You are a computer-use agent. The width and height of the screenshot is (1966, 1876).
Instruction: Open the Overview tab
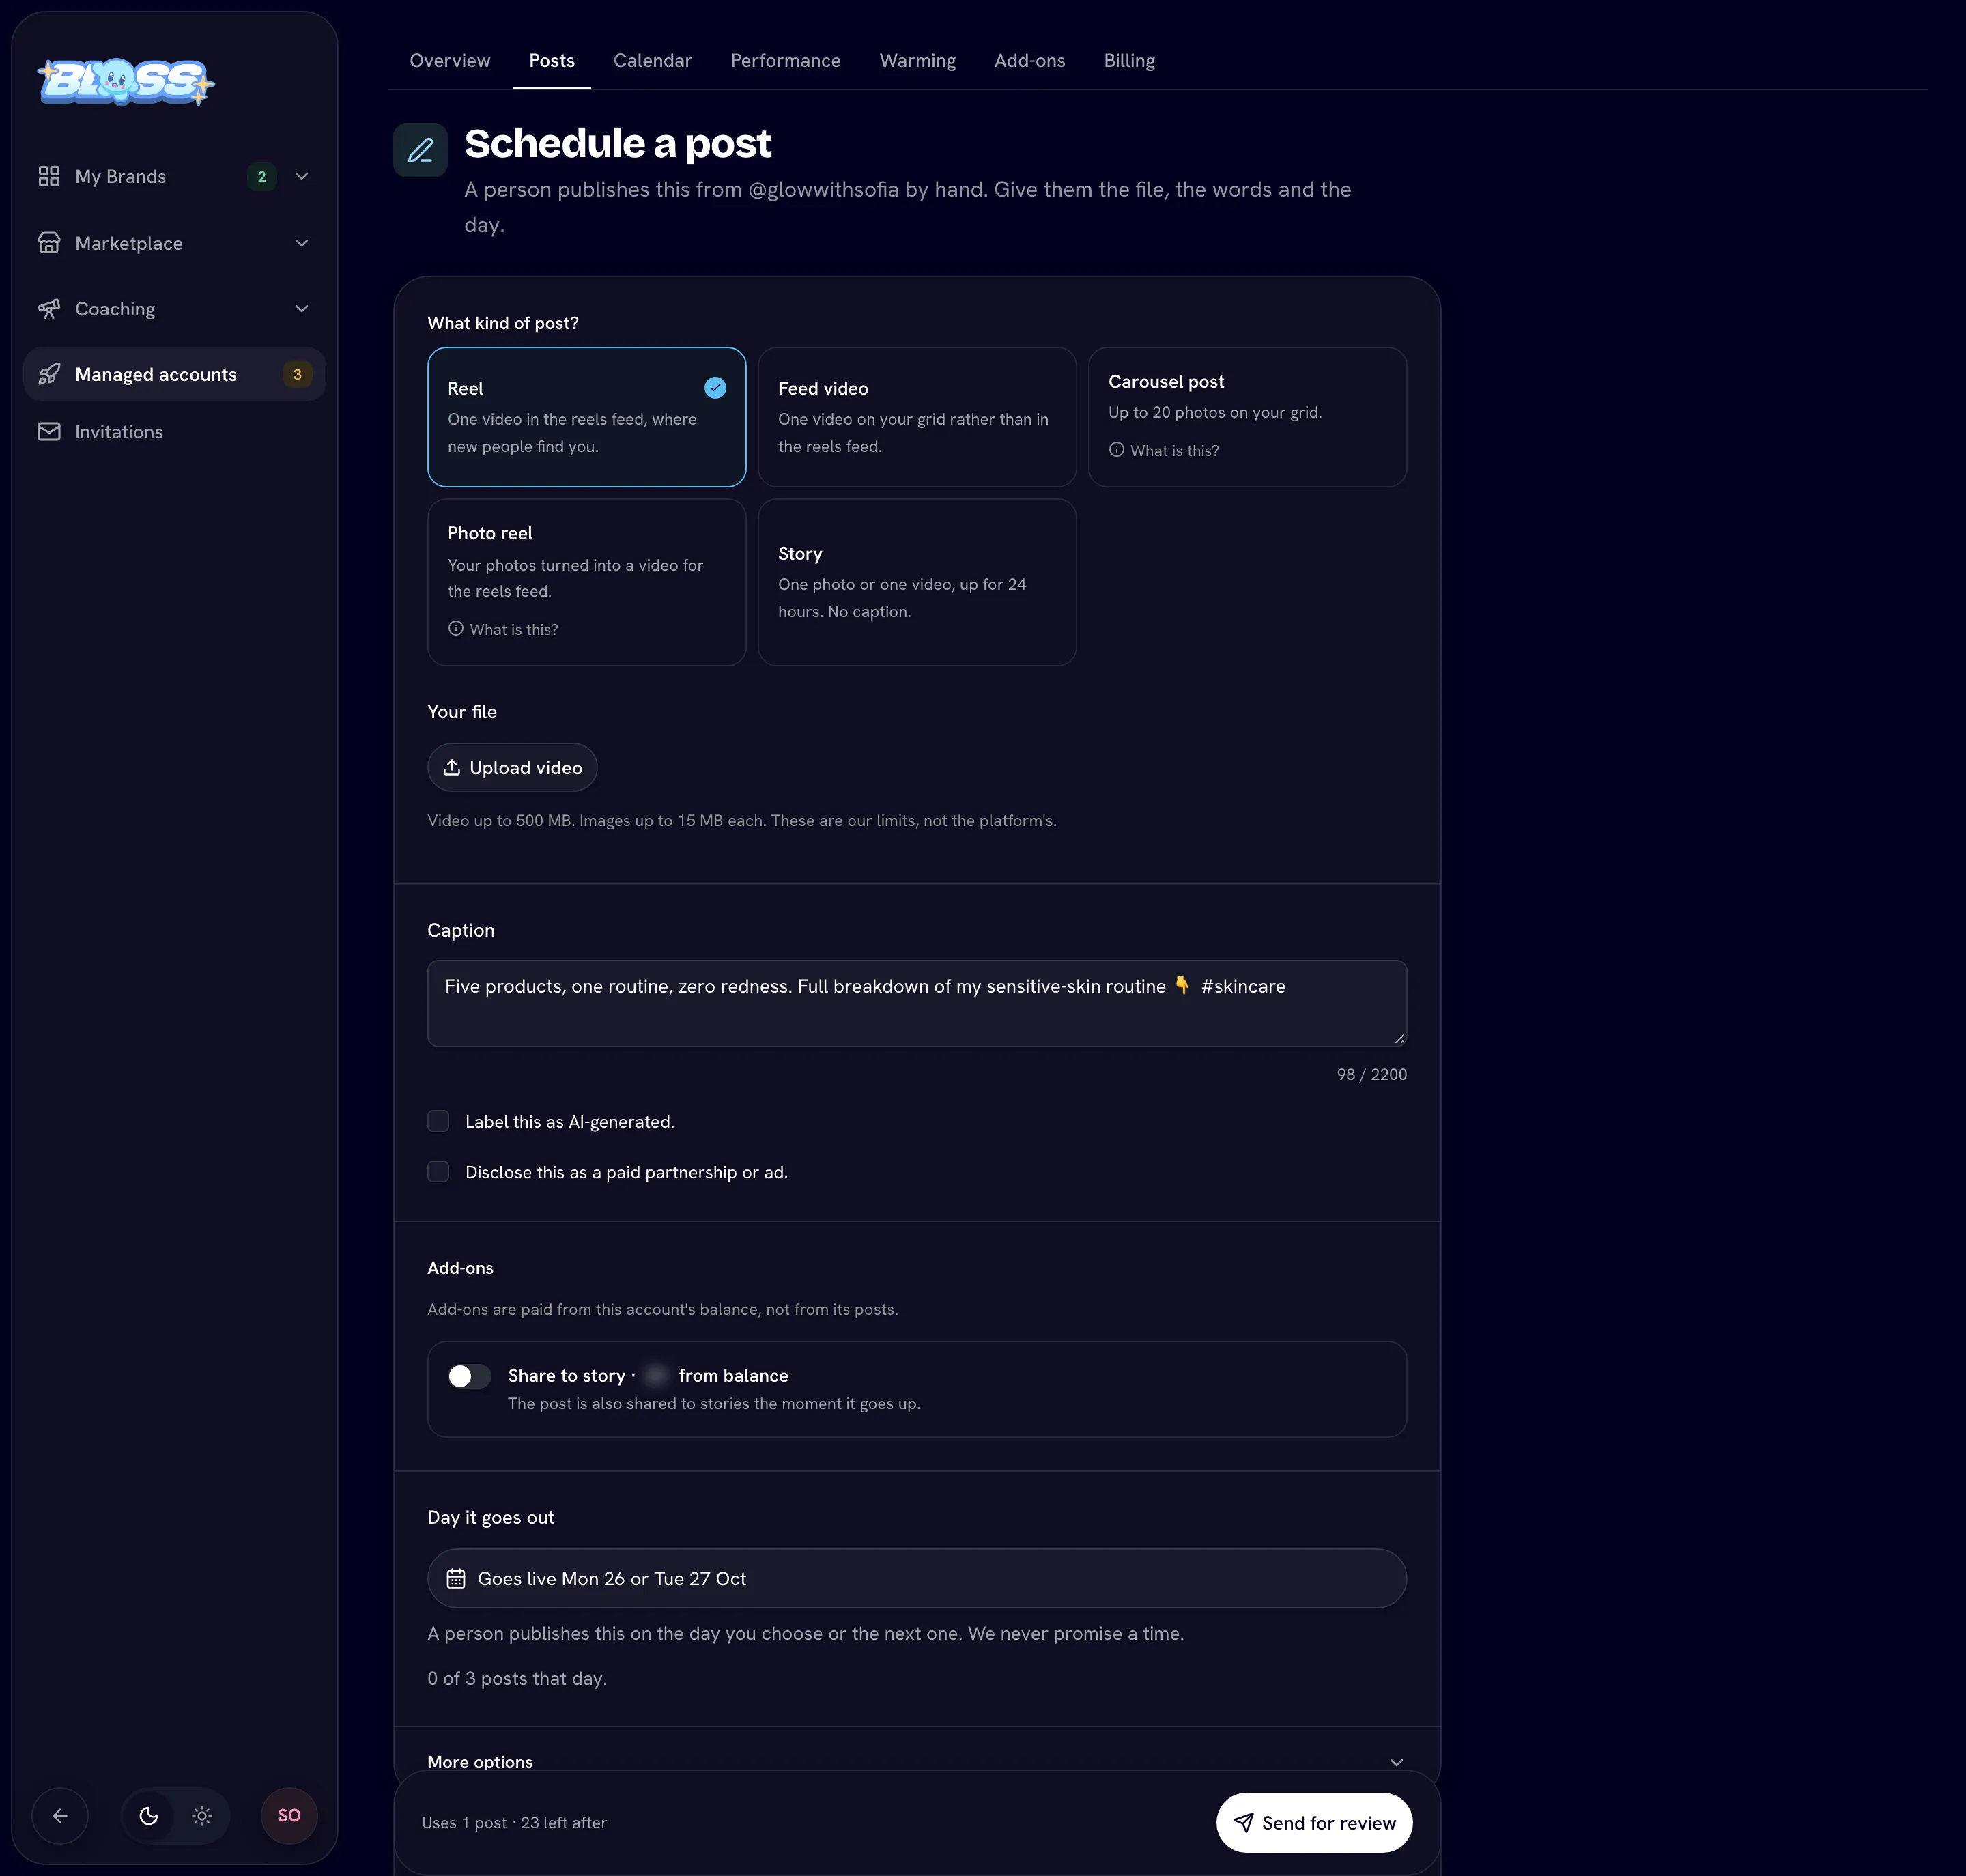(450, 61)
